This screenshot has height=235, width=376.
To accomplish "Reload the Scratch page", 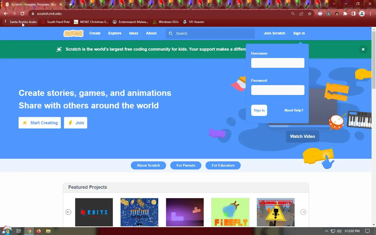I will pos(22,14).
